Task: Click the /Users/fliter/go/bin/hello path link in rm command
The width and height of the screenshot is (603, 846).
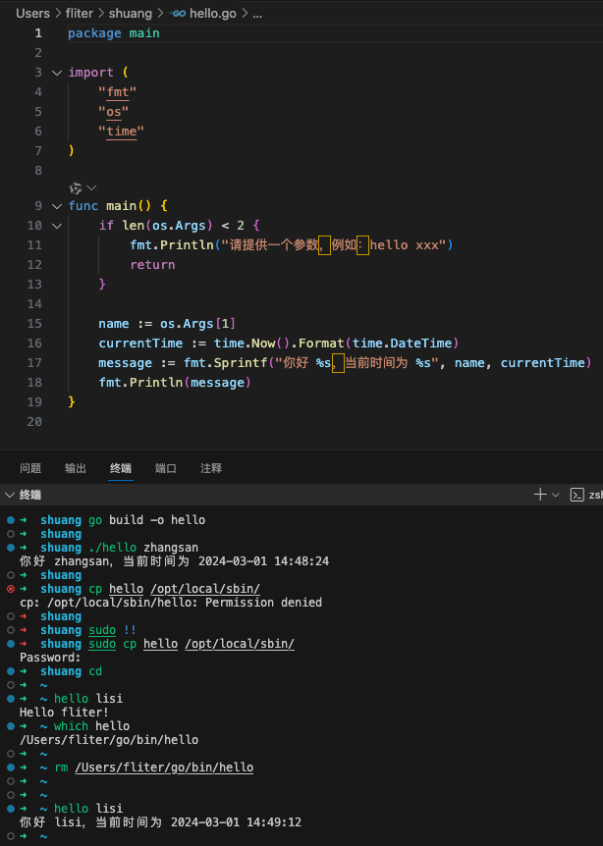Action: 164,767
